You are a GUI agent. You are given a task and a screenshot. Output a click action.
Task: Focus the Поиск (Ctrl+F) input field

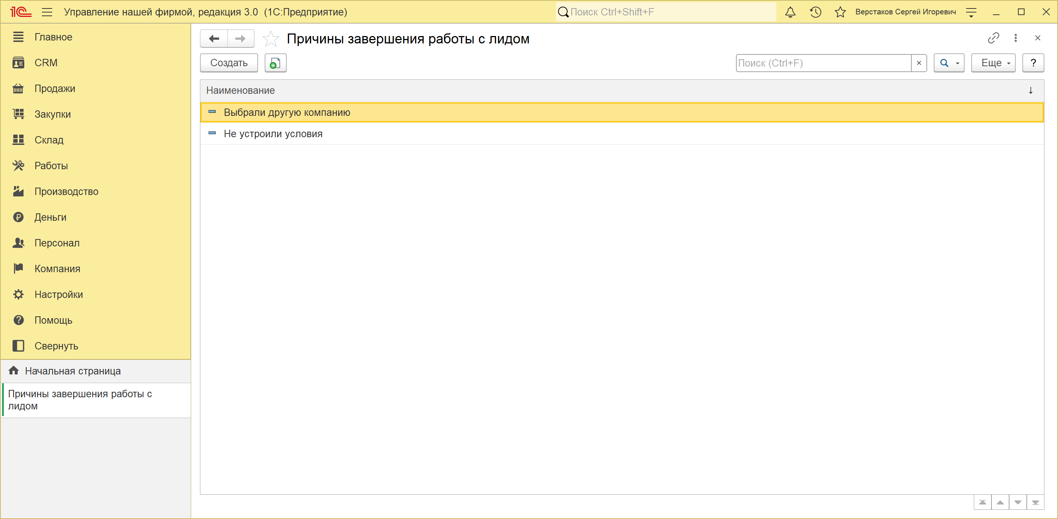[x=823, y=63]
